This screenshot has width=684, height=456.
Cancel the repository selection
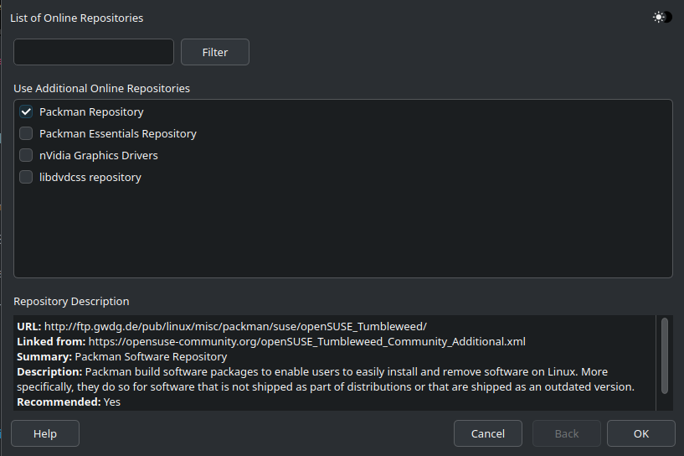488,433
